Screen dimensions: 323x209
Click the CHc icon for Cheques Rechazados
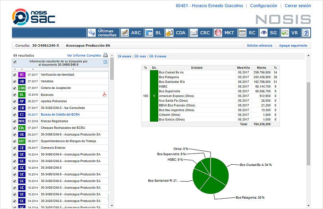point(22,128)
